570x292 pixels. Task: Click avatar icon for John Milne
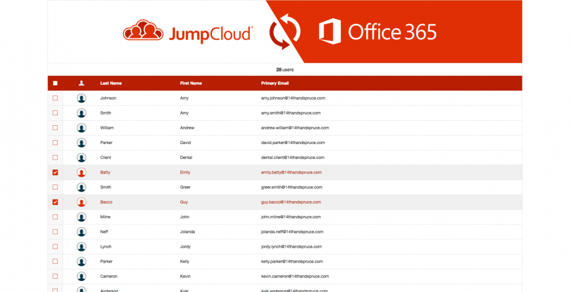pyautogui.click(x=81, y=217)
